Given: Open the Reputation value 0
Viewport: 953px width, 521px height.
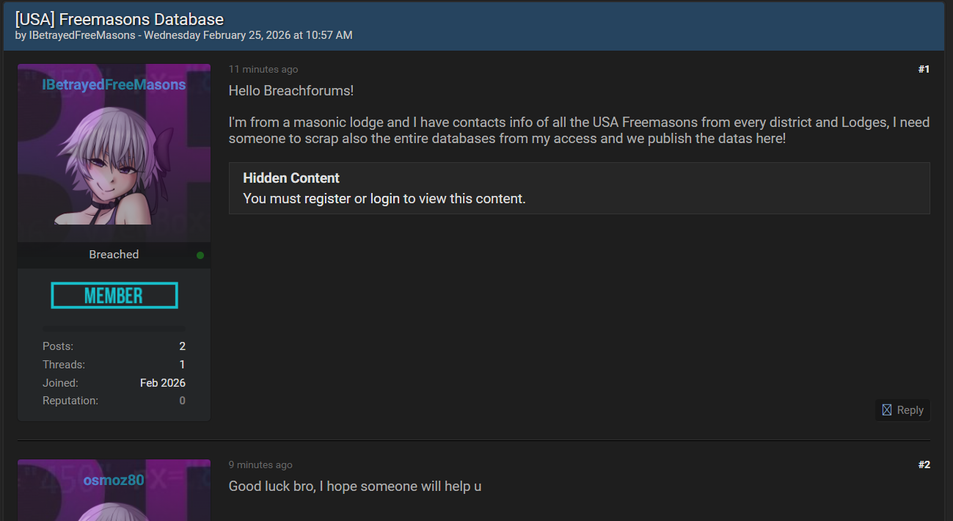Looking at the screenshot, I should [x=182, y=401].
